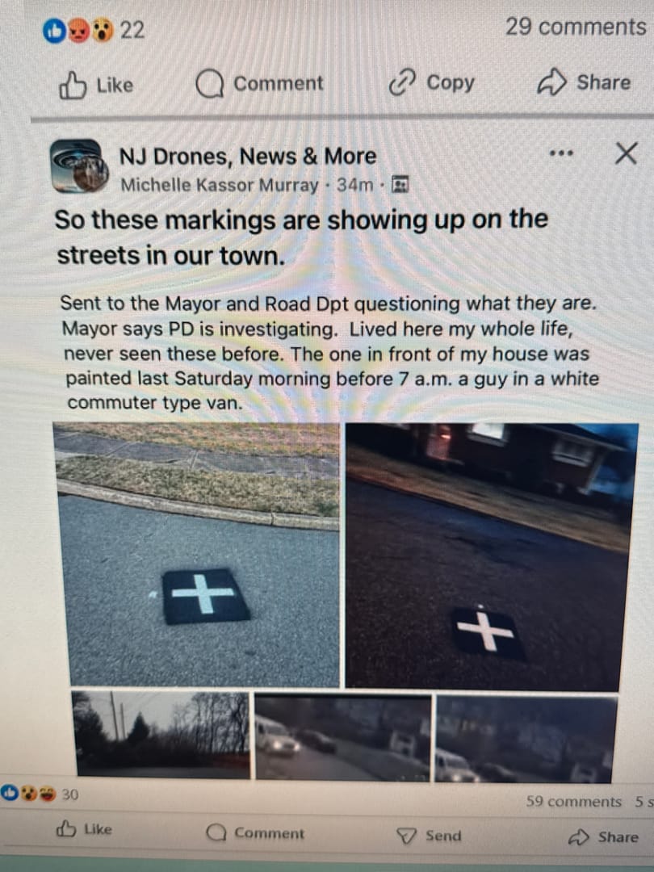Open the 34m post timestamp
The image size is (654, 872).
coord(354,185)
